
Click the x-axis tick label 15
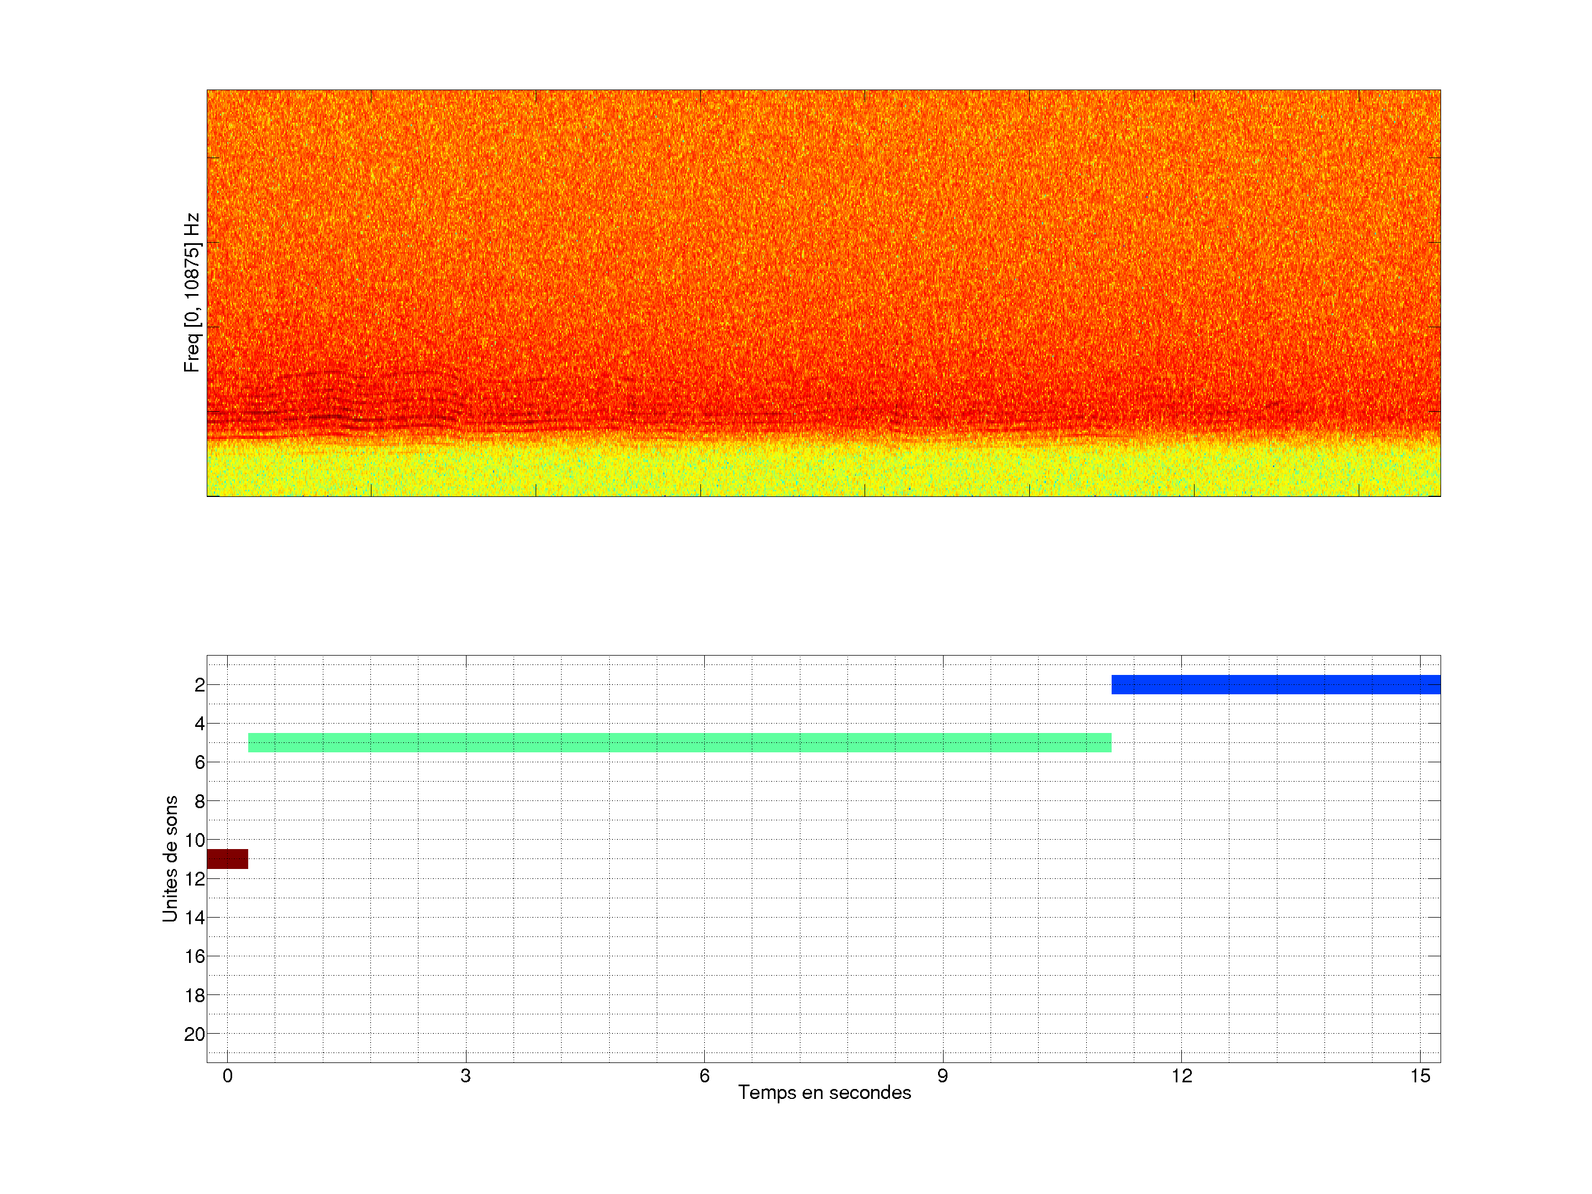(1420, 1076)
